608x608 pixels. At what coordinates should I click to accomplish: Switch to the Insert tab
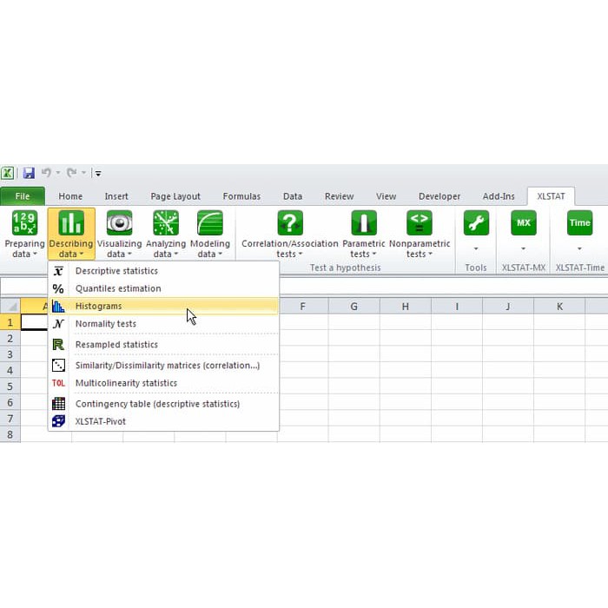(116, 196)
